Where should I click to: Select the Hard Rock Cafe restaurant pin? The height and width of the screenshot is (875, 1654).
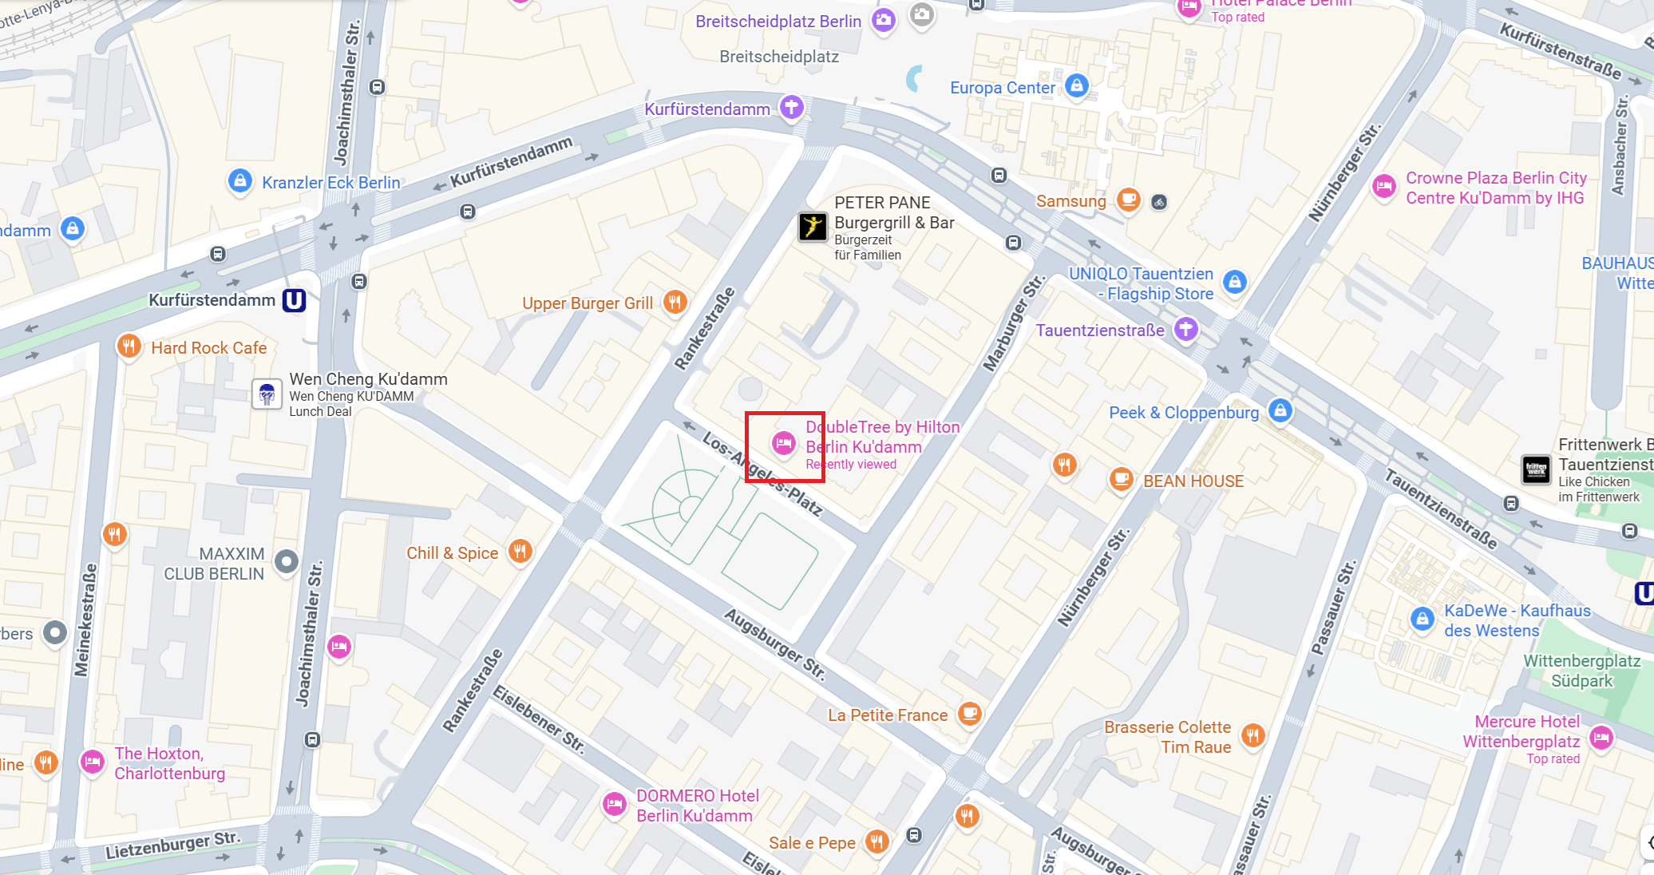pyautogui.click(x=129, y=346)
